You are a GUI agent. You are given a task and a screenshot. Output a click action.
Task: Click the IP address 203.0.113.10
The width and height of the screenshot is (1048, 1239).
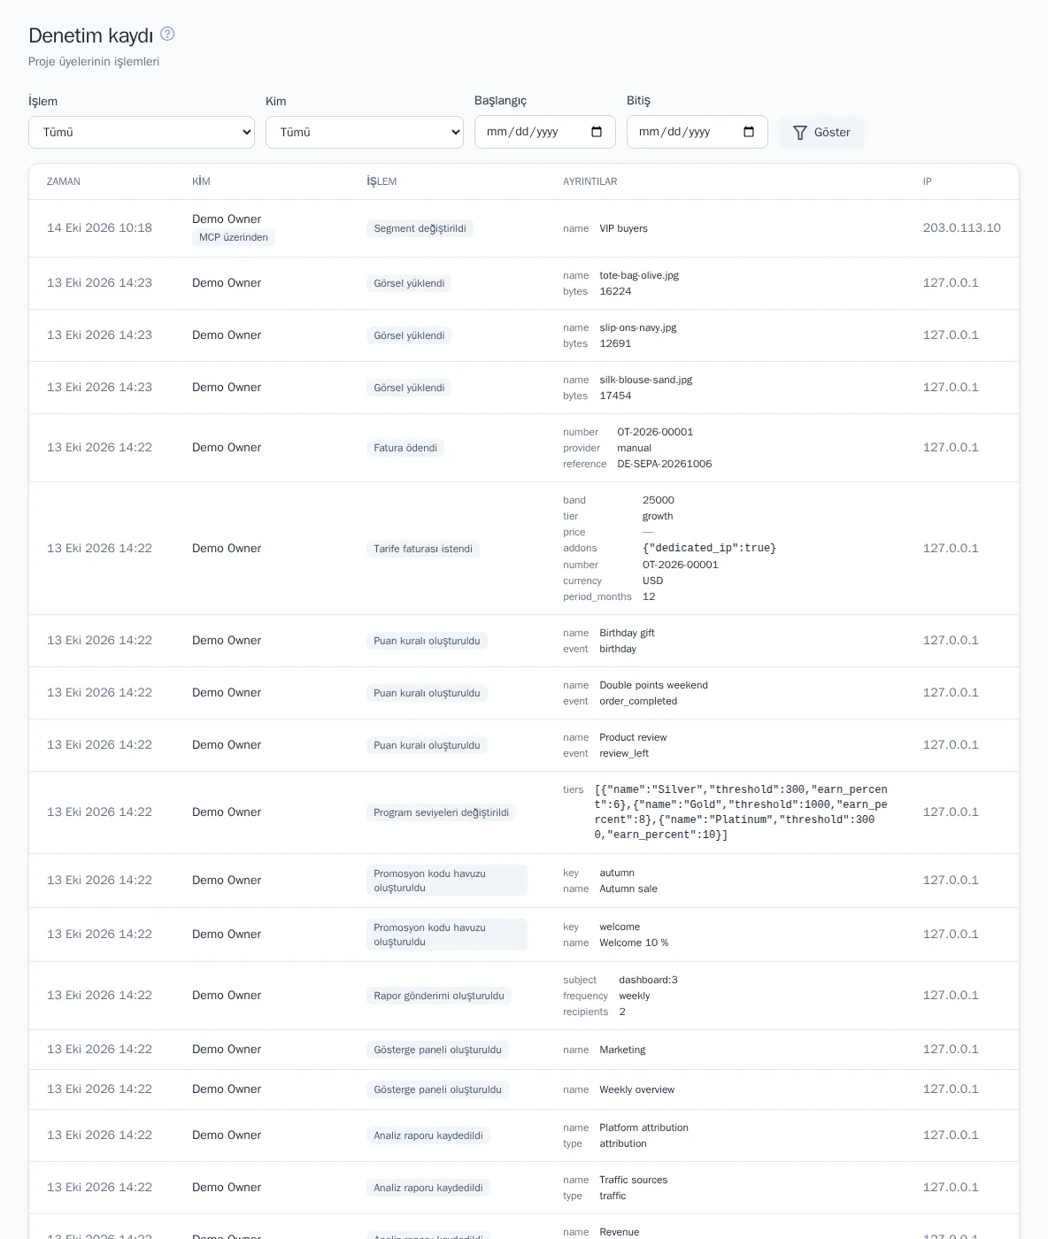pos(962,227)
